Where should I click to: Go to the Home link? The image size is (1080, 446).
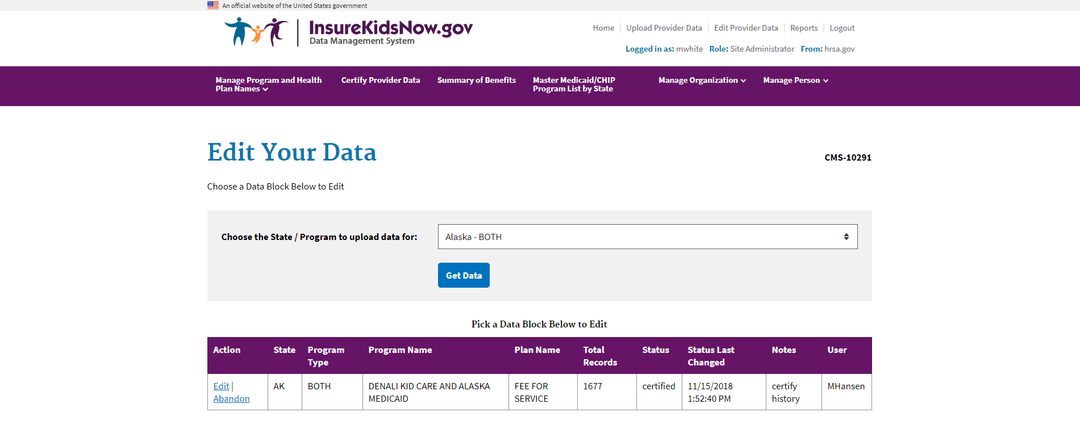(x=603, y=28)
